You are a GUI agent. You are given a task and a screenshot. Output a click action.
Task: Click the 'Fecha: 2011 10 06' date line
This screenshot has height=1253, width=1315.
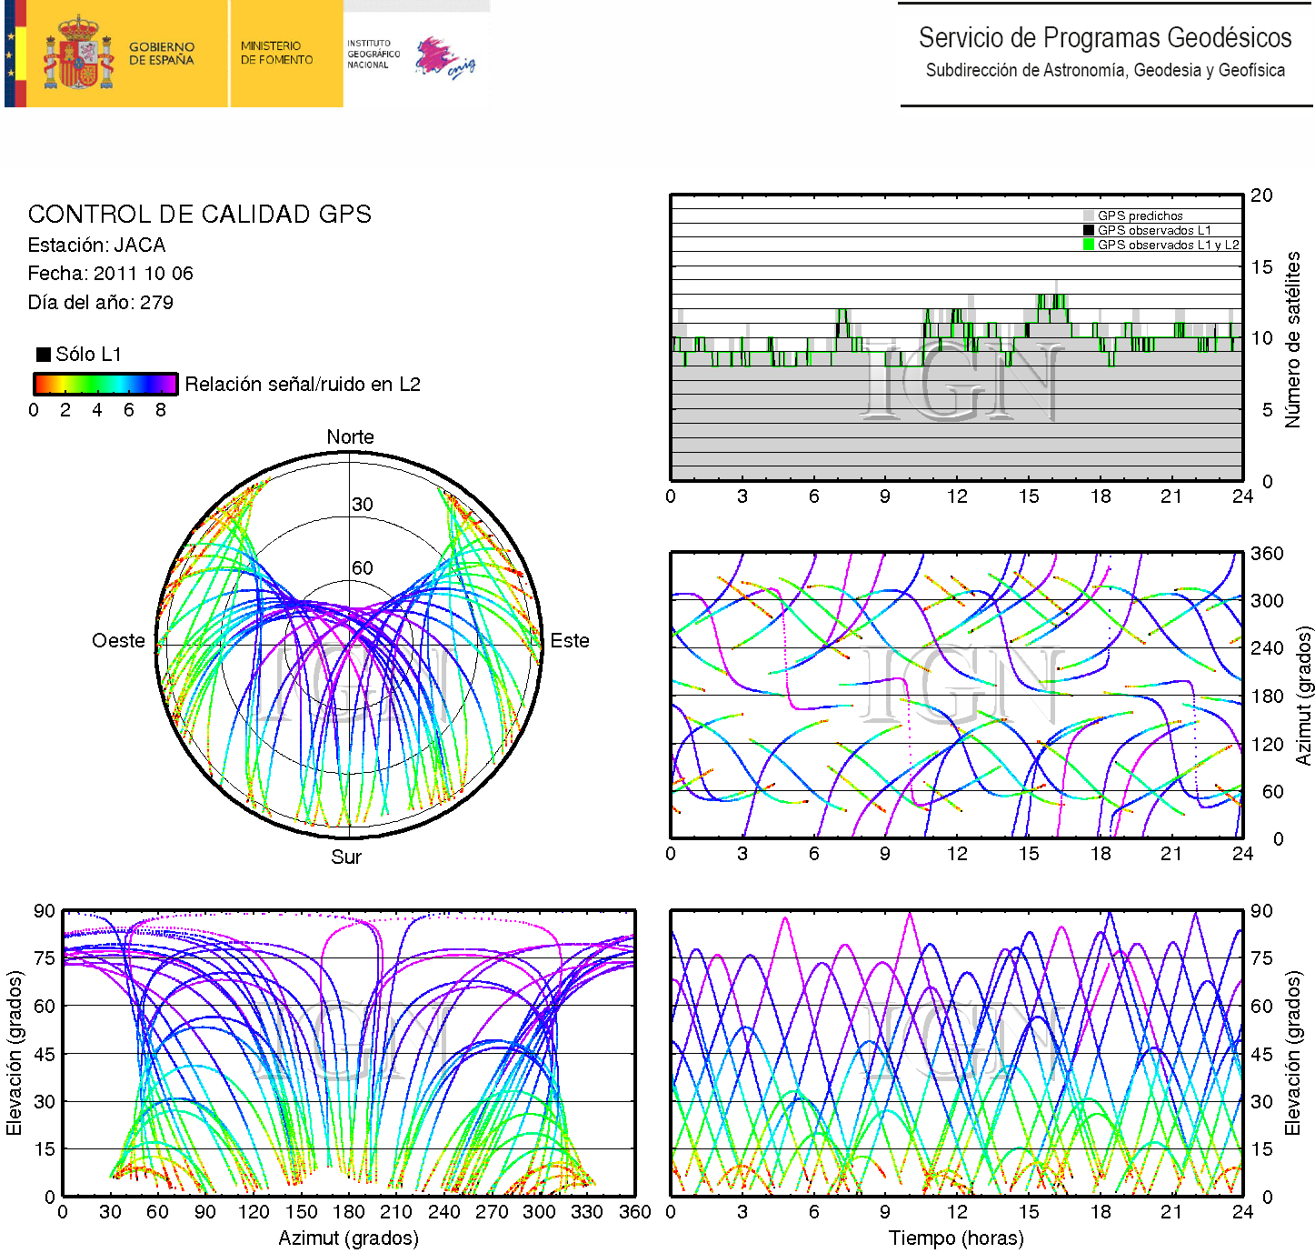tap(110, 274)
